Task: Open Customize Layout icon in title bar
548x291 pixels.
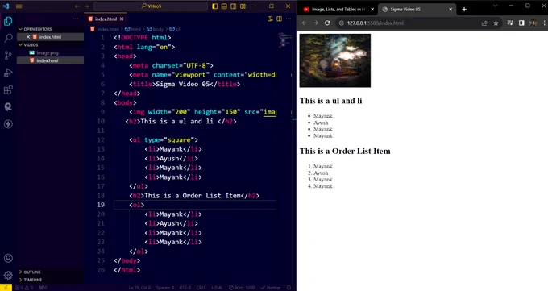Action: 243,6
